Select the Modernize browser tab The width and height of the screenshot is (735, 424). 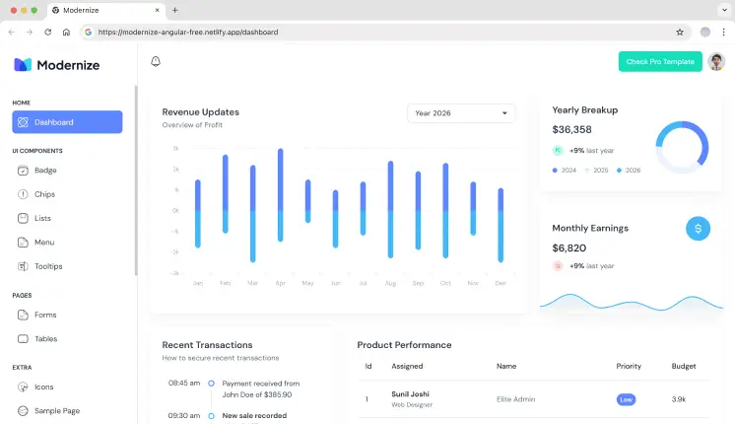coord(106,10)
